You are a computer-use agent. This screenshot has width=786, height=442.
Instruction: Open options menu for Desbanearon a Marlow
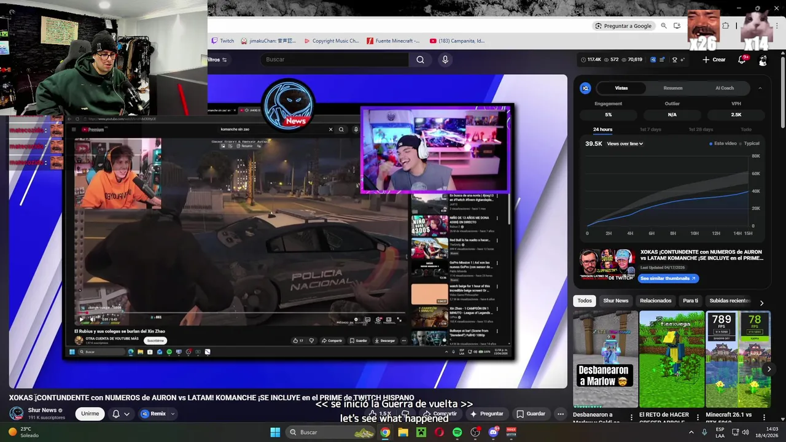(631, 417)
